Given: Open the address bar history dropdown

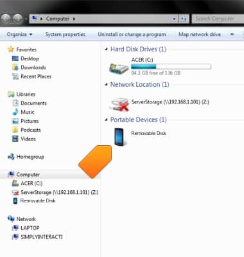Looking at the screenshot, I should point(174,19).
